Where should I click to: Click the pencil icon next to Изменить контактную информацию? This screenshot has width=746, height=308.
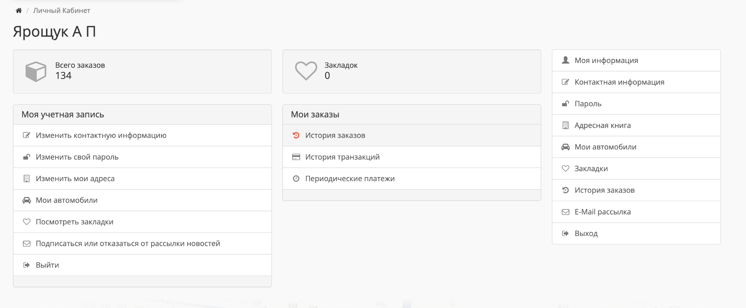click(x=27, y=135)
